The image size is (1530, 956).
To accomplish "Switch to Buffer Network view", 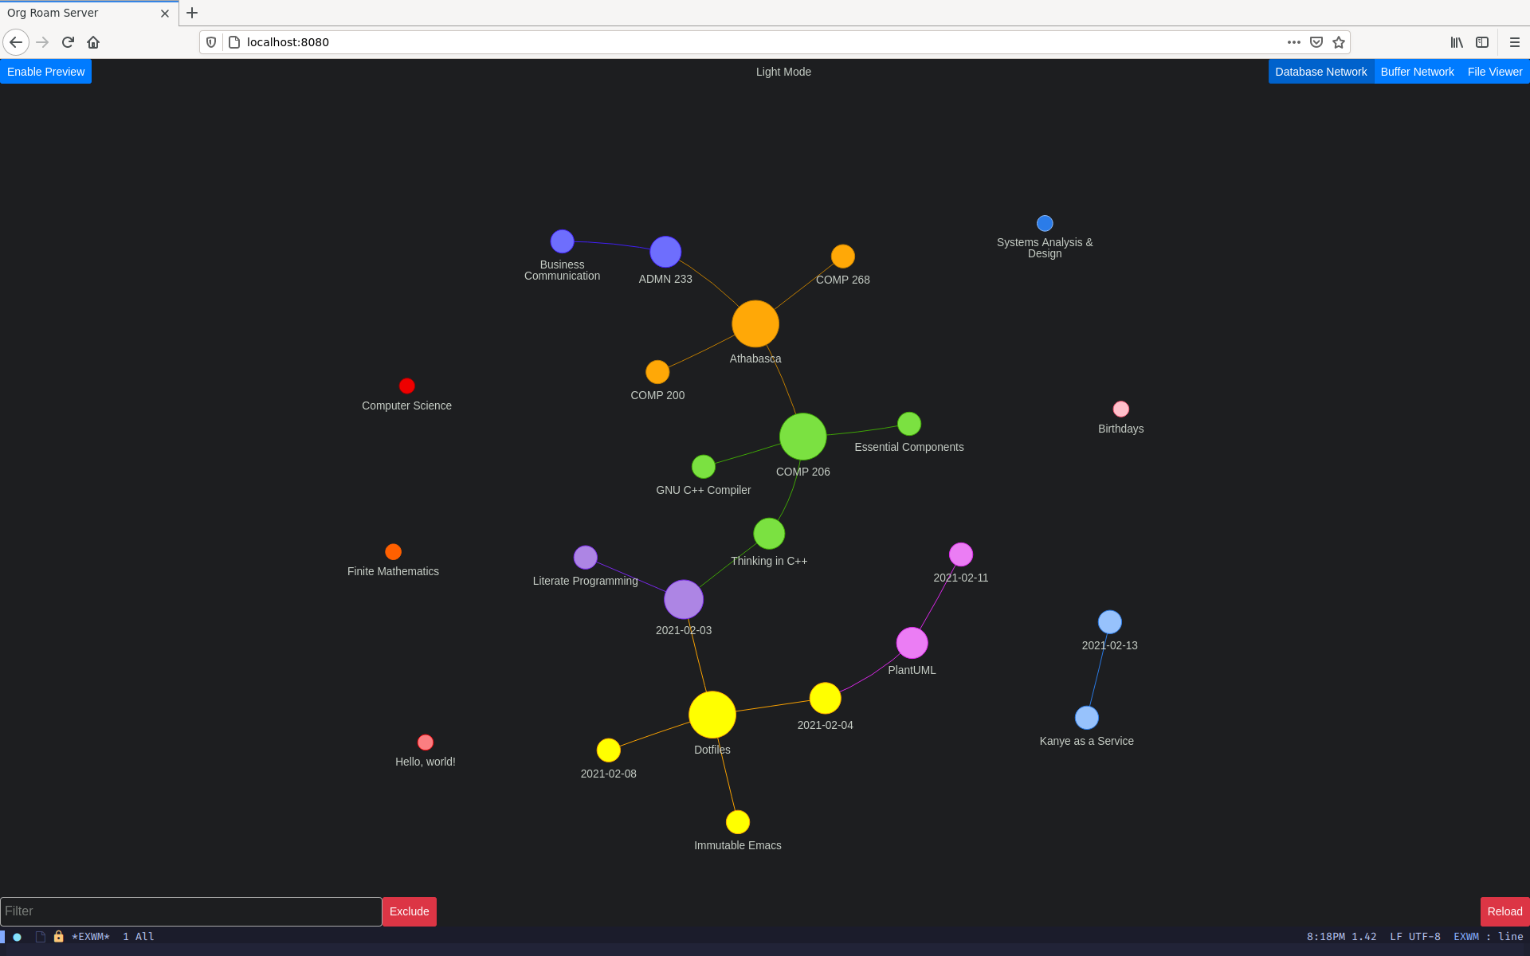I will [1418, 70].
